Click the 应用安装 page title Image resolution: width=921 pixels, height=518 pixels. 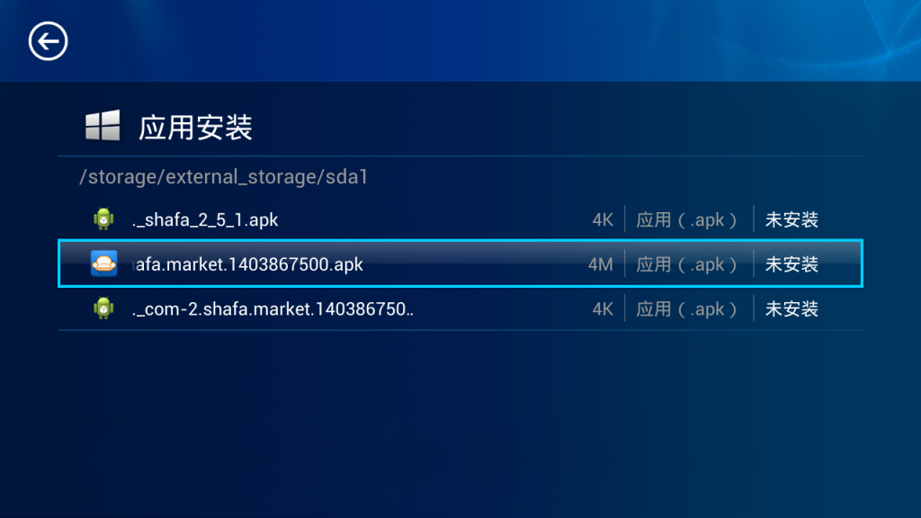click(195, 128)
